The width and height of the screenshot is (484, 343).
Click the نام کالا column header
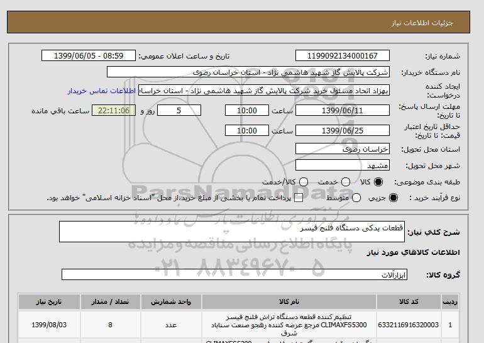pyautogui.click(x=289, y=301)
